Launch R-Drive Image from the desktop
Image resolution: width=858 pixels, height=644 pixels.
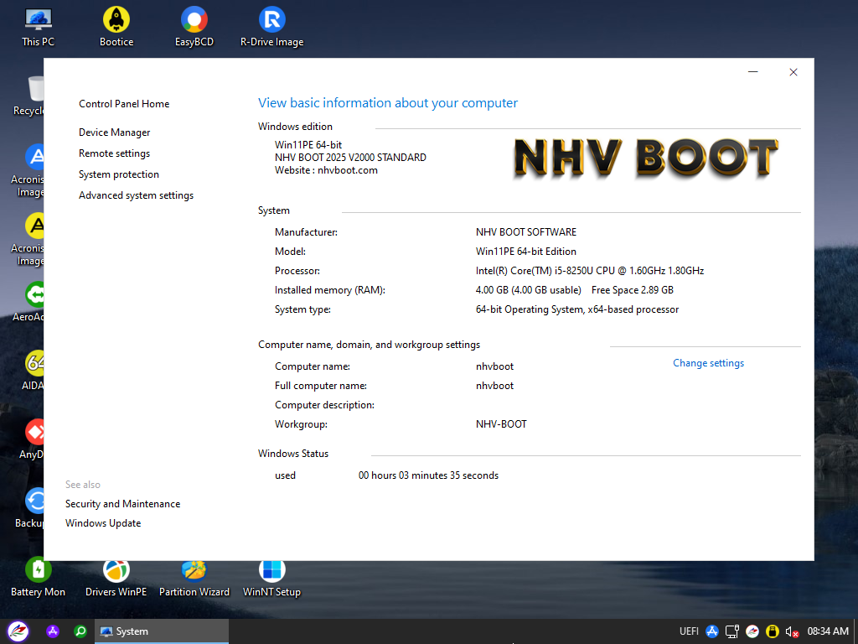pos(271,20)
